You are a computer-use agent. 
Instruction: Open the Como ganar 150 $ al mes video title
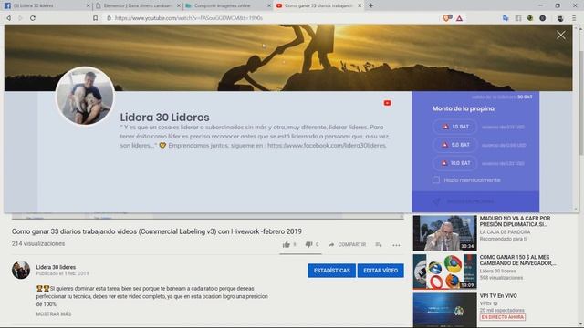517,260
